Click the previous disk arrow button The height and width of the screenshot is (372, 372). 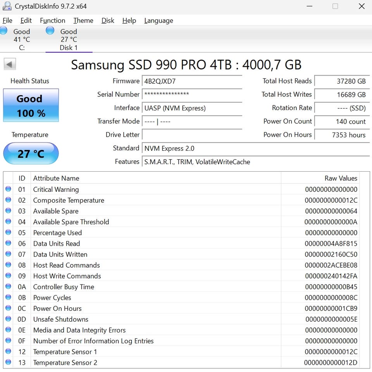tap(10, 64)
